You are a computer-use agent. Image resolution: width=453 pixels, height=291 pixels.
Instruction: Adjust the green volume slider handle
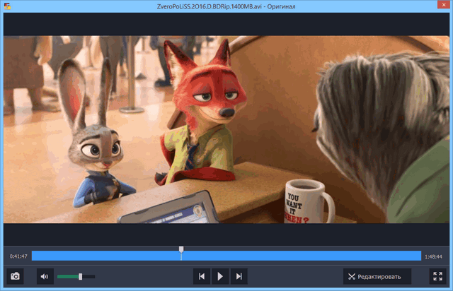[80, 277]
